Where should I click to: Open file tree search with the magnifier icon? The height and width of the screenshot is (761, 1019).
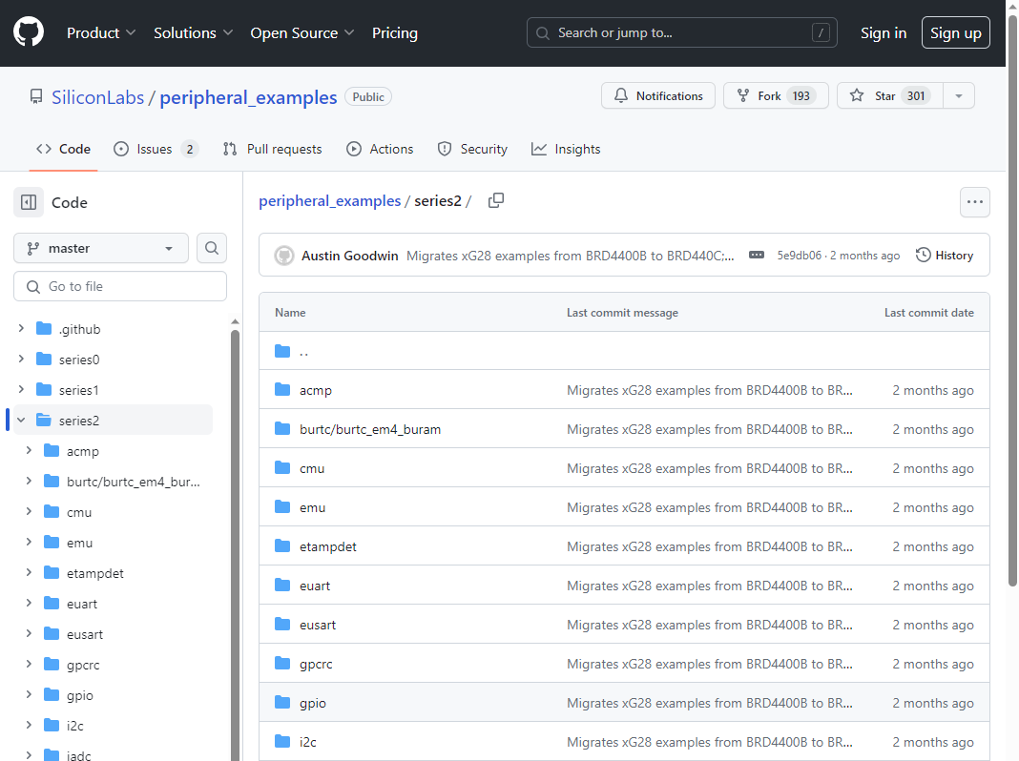pos(211,248)
